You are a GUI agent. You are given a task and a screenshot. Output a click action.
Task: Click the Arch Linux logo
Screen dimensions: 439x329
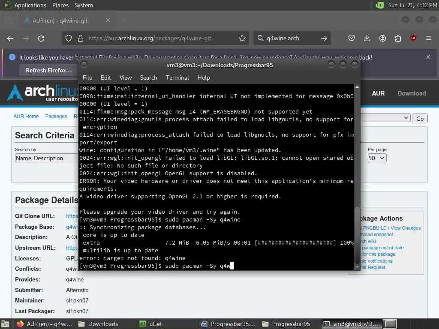42,93
